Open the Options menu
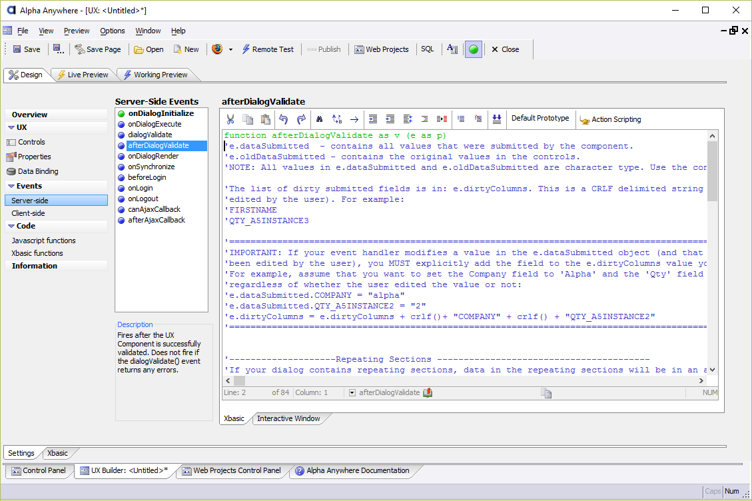 (112, 31)
